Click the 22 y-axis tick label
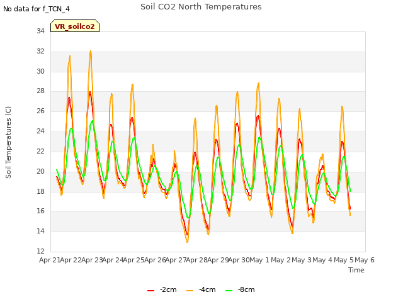 point(40,151)
